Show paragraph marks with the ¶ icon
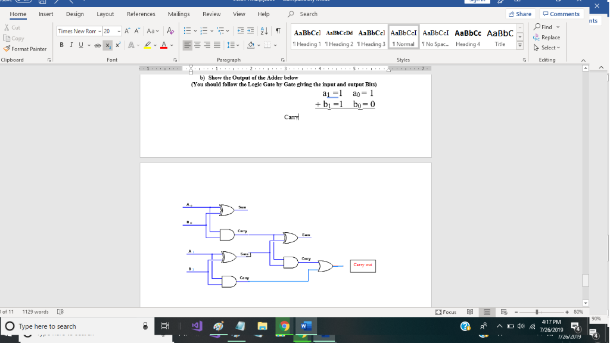 (278, 30)
